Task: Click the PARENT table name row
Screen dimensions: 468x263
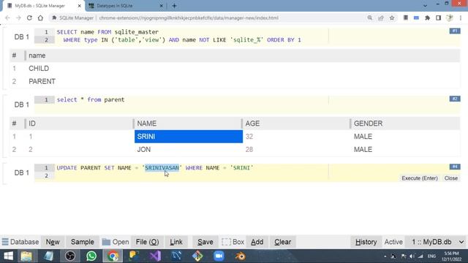Action: [235, 81]
